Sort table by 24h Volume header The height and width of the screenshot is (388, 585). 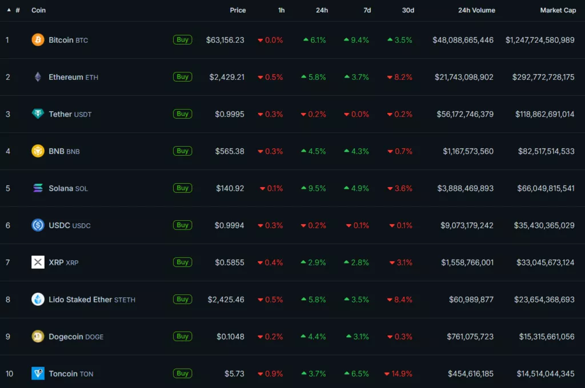click(476, 10)
